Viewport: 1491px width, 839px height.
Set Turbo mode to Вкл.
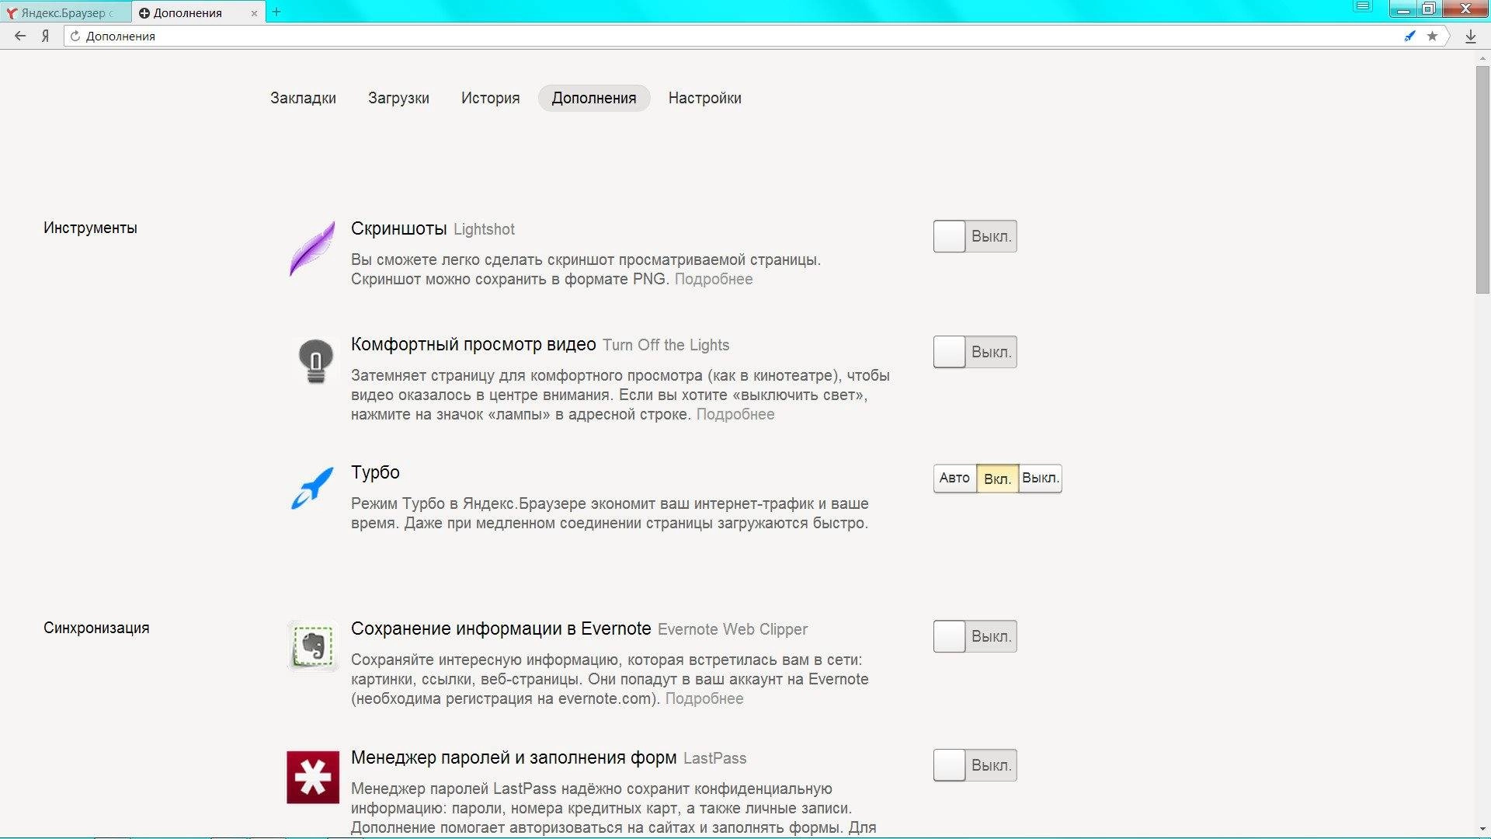(997, 479)
